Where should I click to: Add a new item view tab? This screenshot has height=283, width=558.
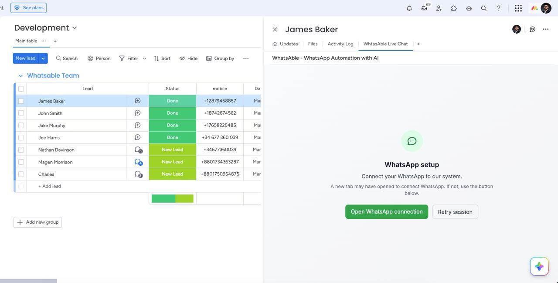tap(418, 44)
